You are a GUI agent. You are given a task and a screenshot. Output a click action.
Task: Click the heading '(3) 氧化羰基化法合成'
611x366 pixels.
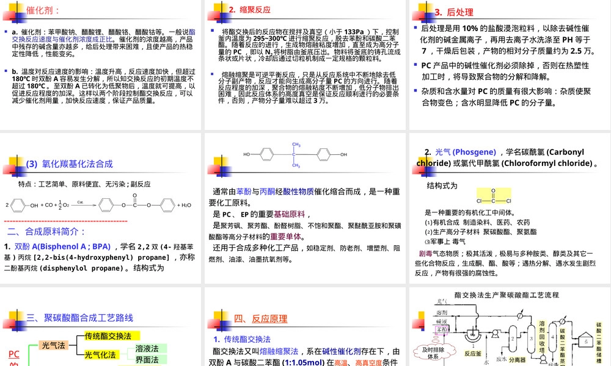(x=70, y=163)
